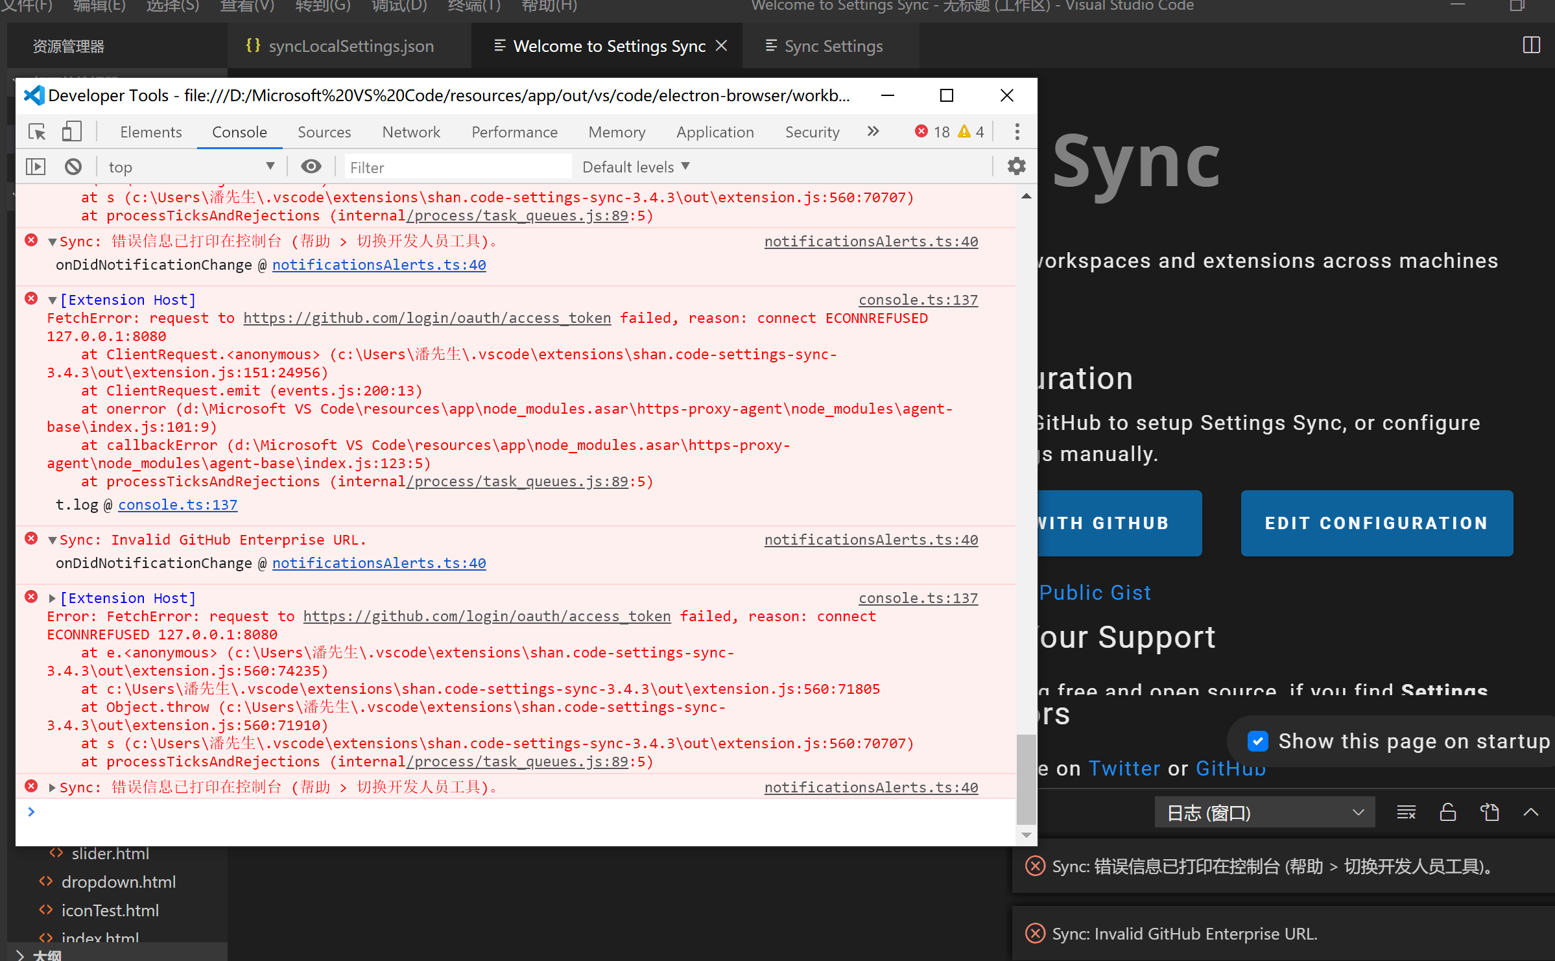This screenshot has width=1555, height=961.
Task: Click the red error count badge showing 18
Action: point(932,132)
